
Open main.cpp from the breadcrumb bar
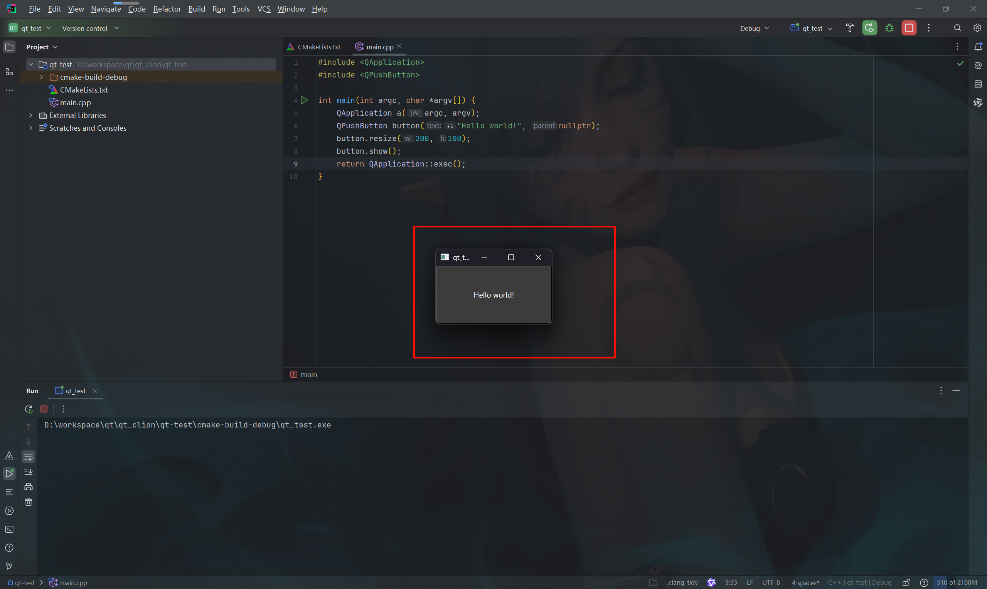tap(73, 583)
